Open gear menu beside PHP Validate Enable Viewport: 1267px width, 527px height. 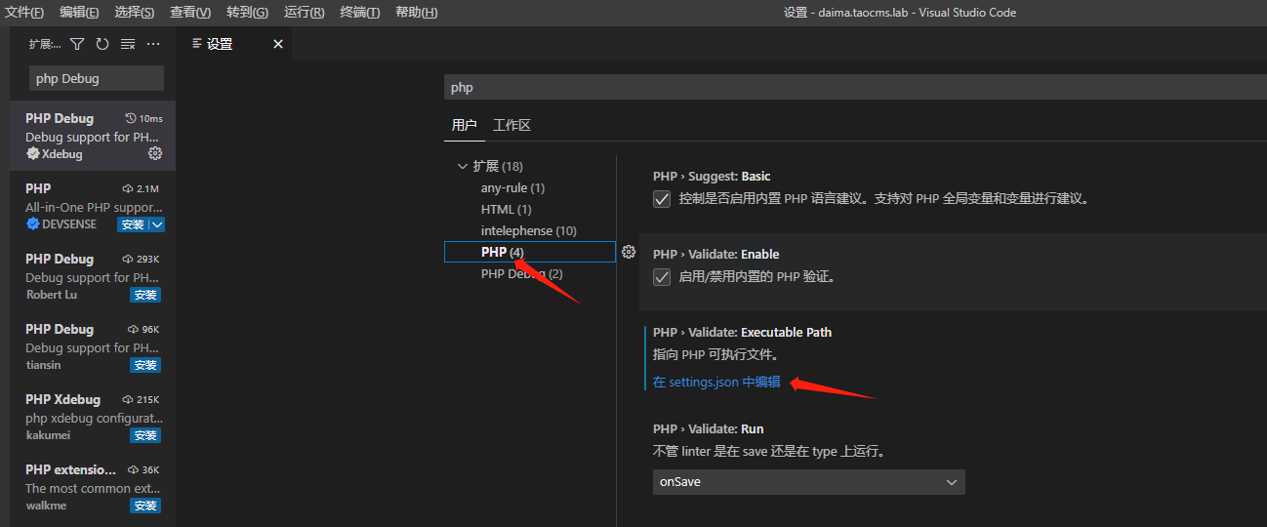click(629, 252)
